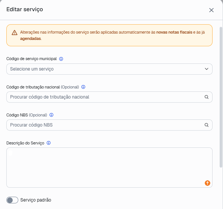
Task: Click the dialog's vertical scrollbar
Action: point(221,97)
